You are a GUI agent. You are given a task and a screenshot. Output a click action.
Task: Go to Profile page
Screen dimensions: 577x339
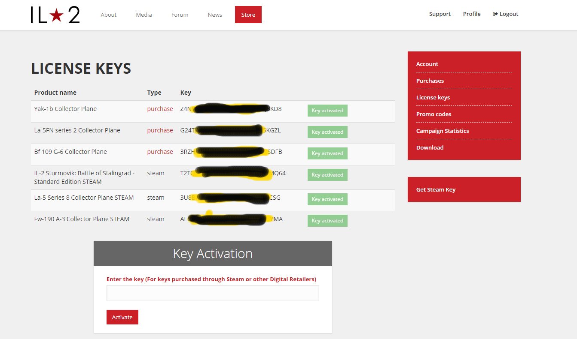[x=472, y=14]
